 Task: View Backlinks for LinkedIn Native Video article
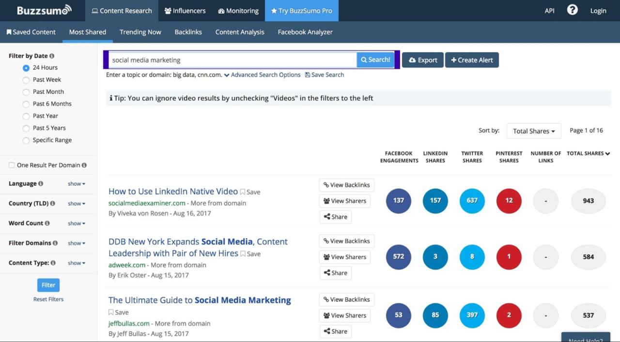(347, 185)
